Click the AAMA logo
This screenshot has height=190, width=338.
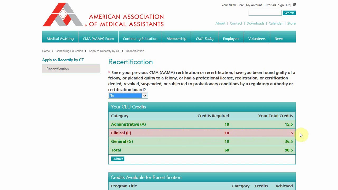coord(103,15)
